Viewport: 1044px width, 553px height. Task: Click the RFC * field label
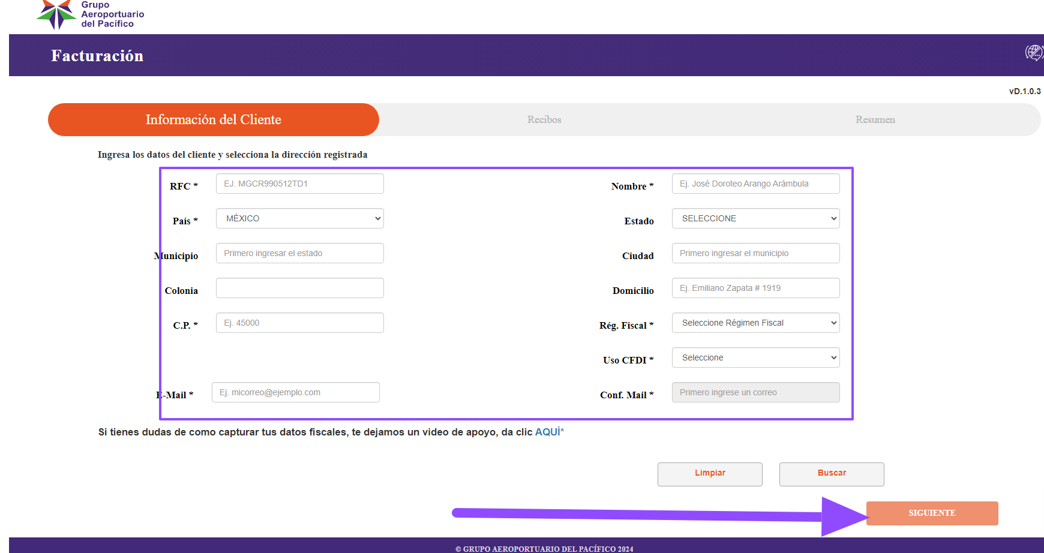(184, 186)
